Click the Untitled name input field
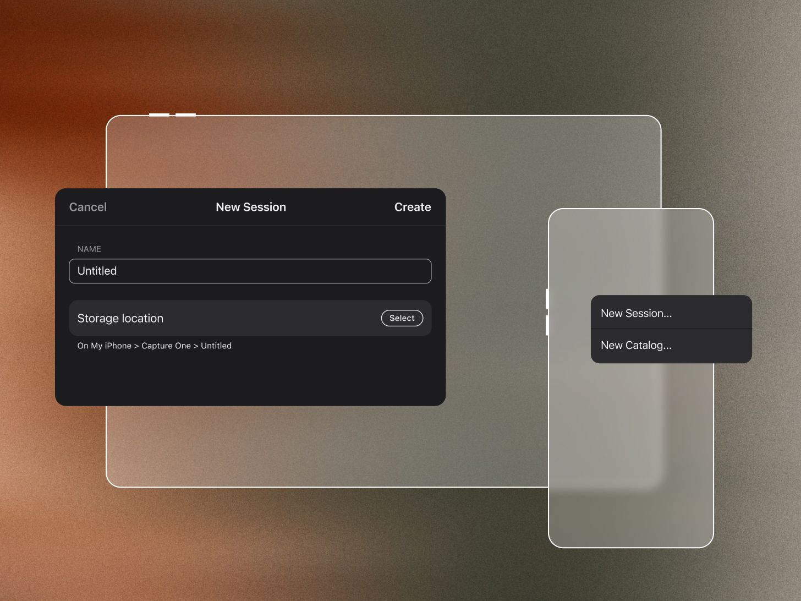Screen dimensions: 801x601 tap(250, 271)
